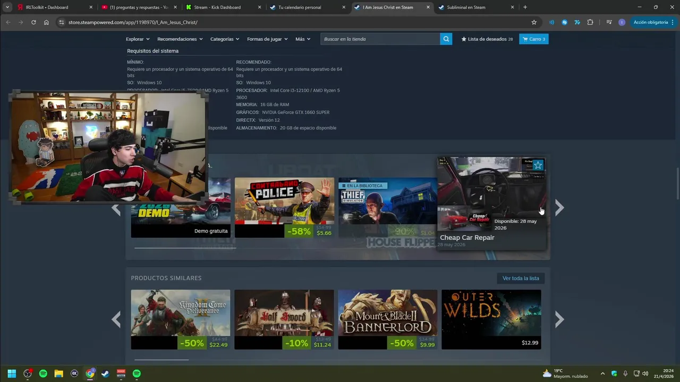Open the weather widget 19°C

tap(565, 374)
